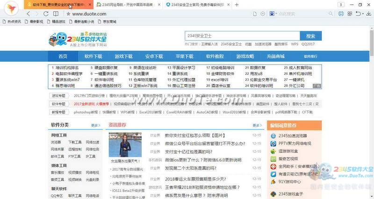Click the 教程专题 tag label
This screenshot has height=199, width=374.
(59, 112)
